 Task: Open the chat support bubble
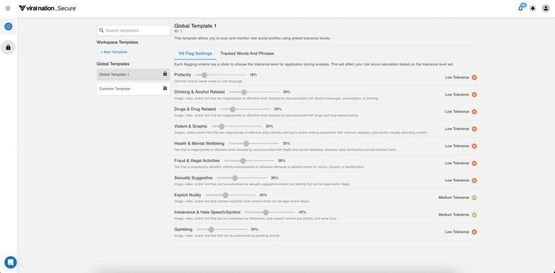[10, 262]
